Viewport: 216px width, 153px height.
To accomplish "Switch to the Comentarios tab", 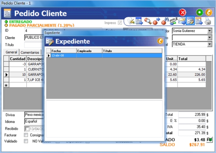I will [30, 52].
